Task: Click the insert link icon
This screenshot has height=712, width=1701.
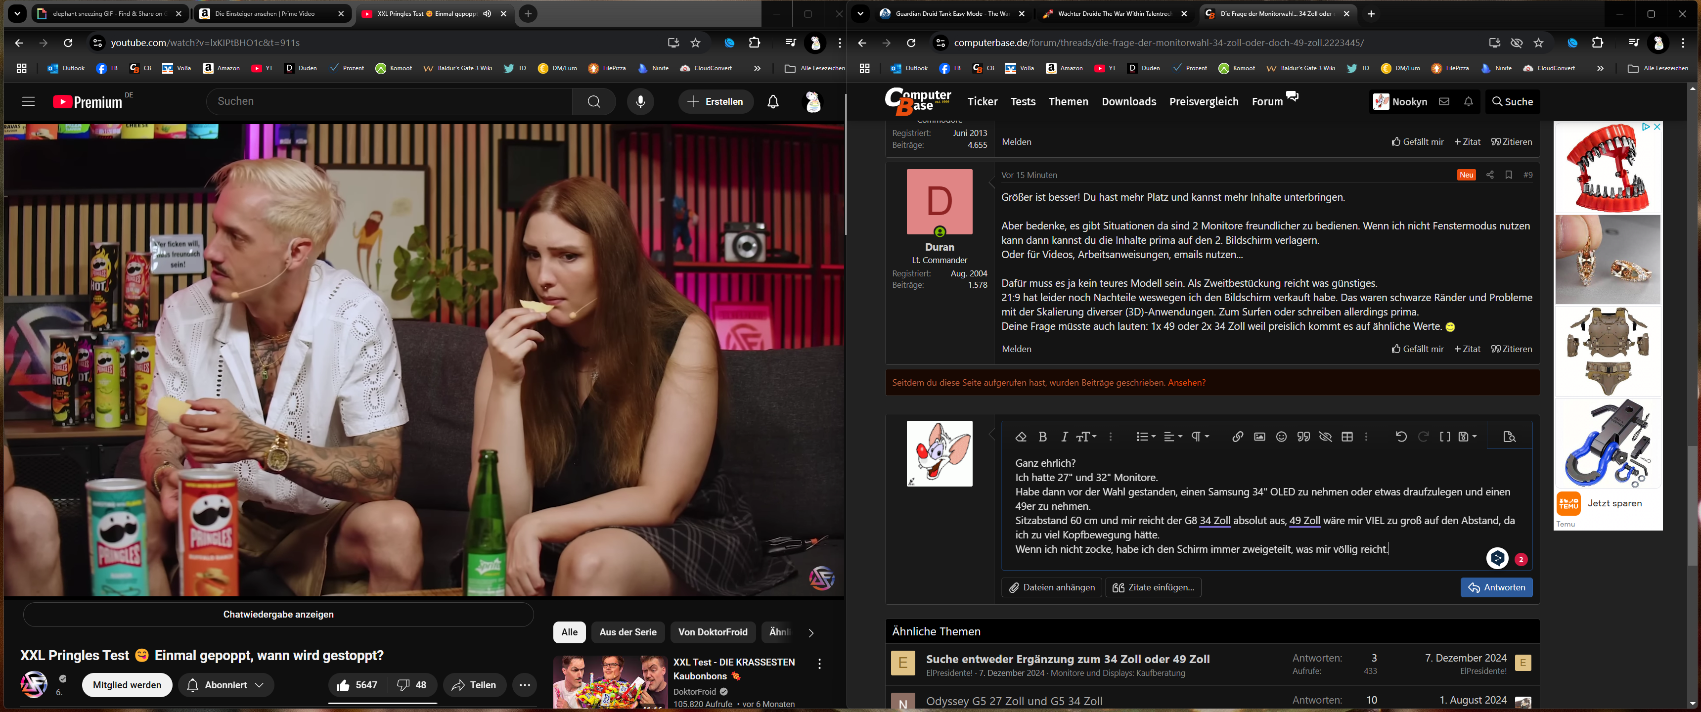Action: click(x=1238, y=437)
